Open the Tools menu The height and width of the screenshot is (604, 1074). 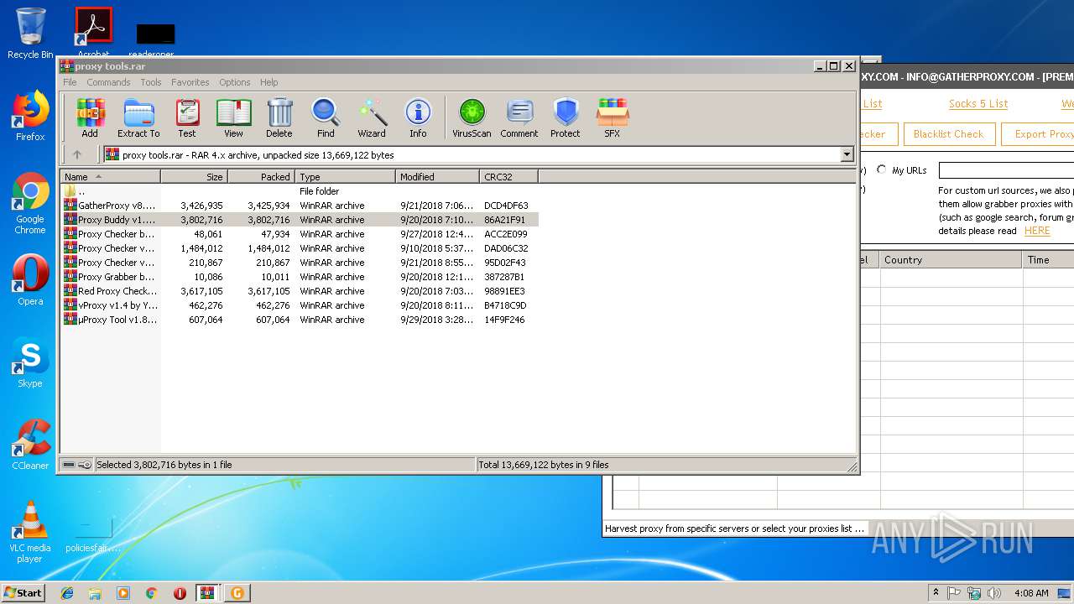[x=151, y=82]
